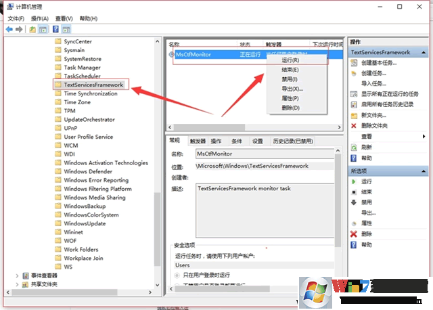
Task: Click the red X delete folder icon
Action: (354, 126)
